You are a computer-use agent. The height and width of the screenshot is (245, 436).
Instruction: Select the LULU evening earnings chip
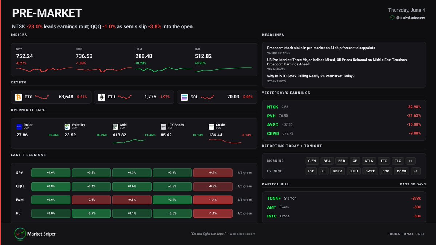[x=354, y=171]
